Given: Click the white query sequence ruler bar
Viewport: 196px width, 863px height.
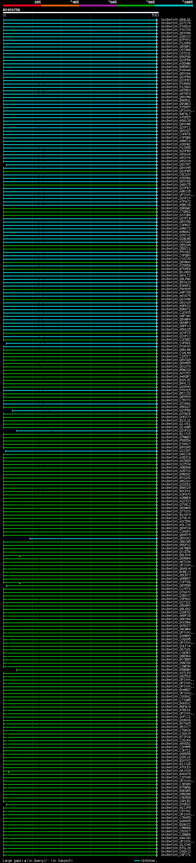Looking at the screenshot, I should click(x=81, y=12).
